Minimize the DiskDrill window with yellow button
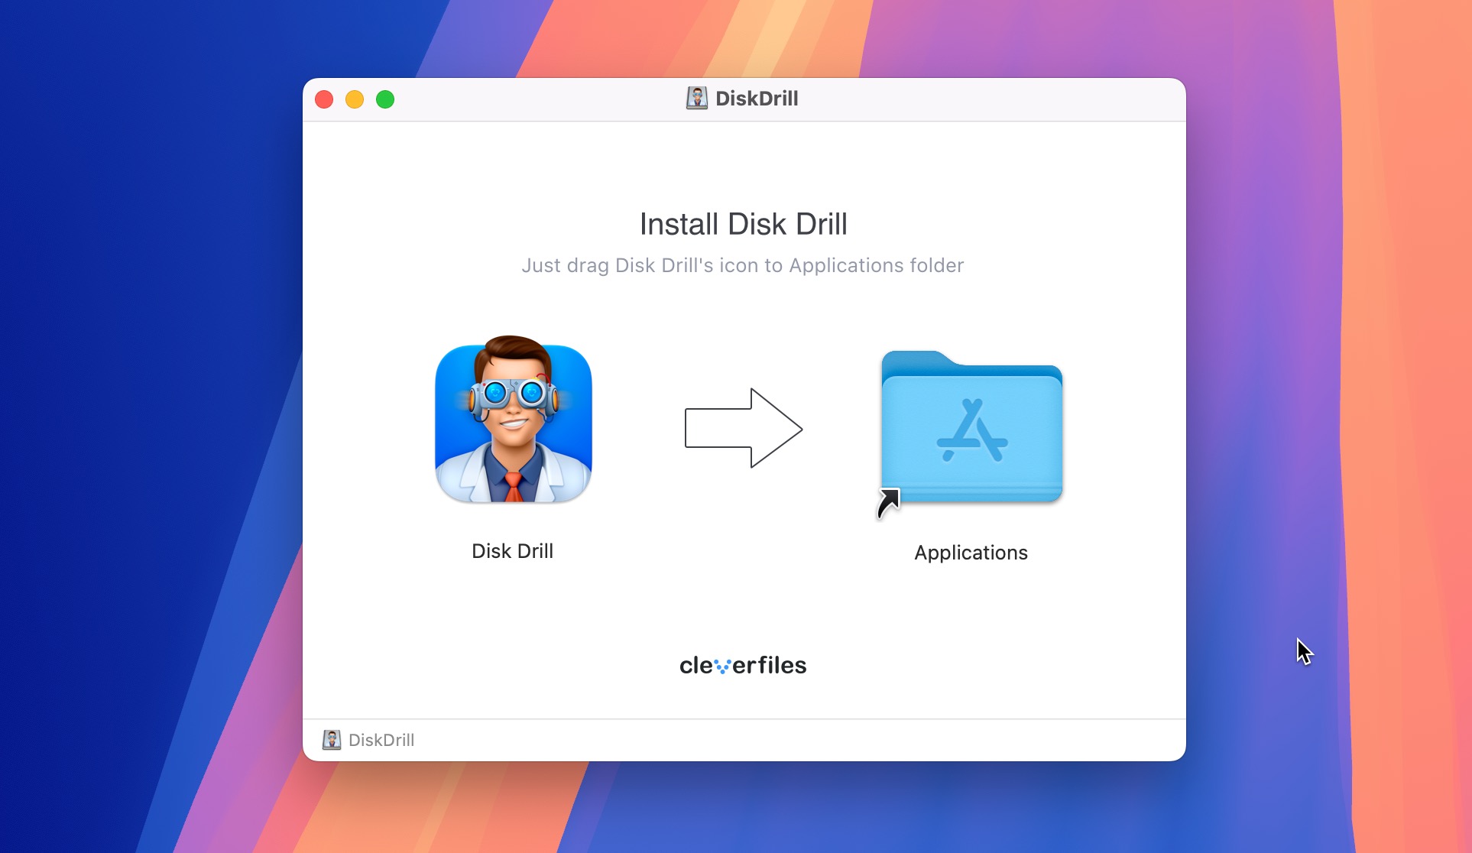 tap(355, 99)
